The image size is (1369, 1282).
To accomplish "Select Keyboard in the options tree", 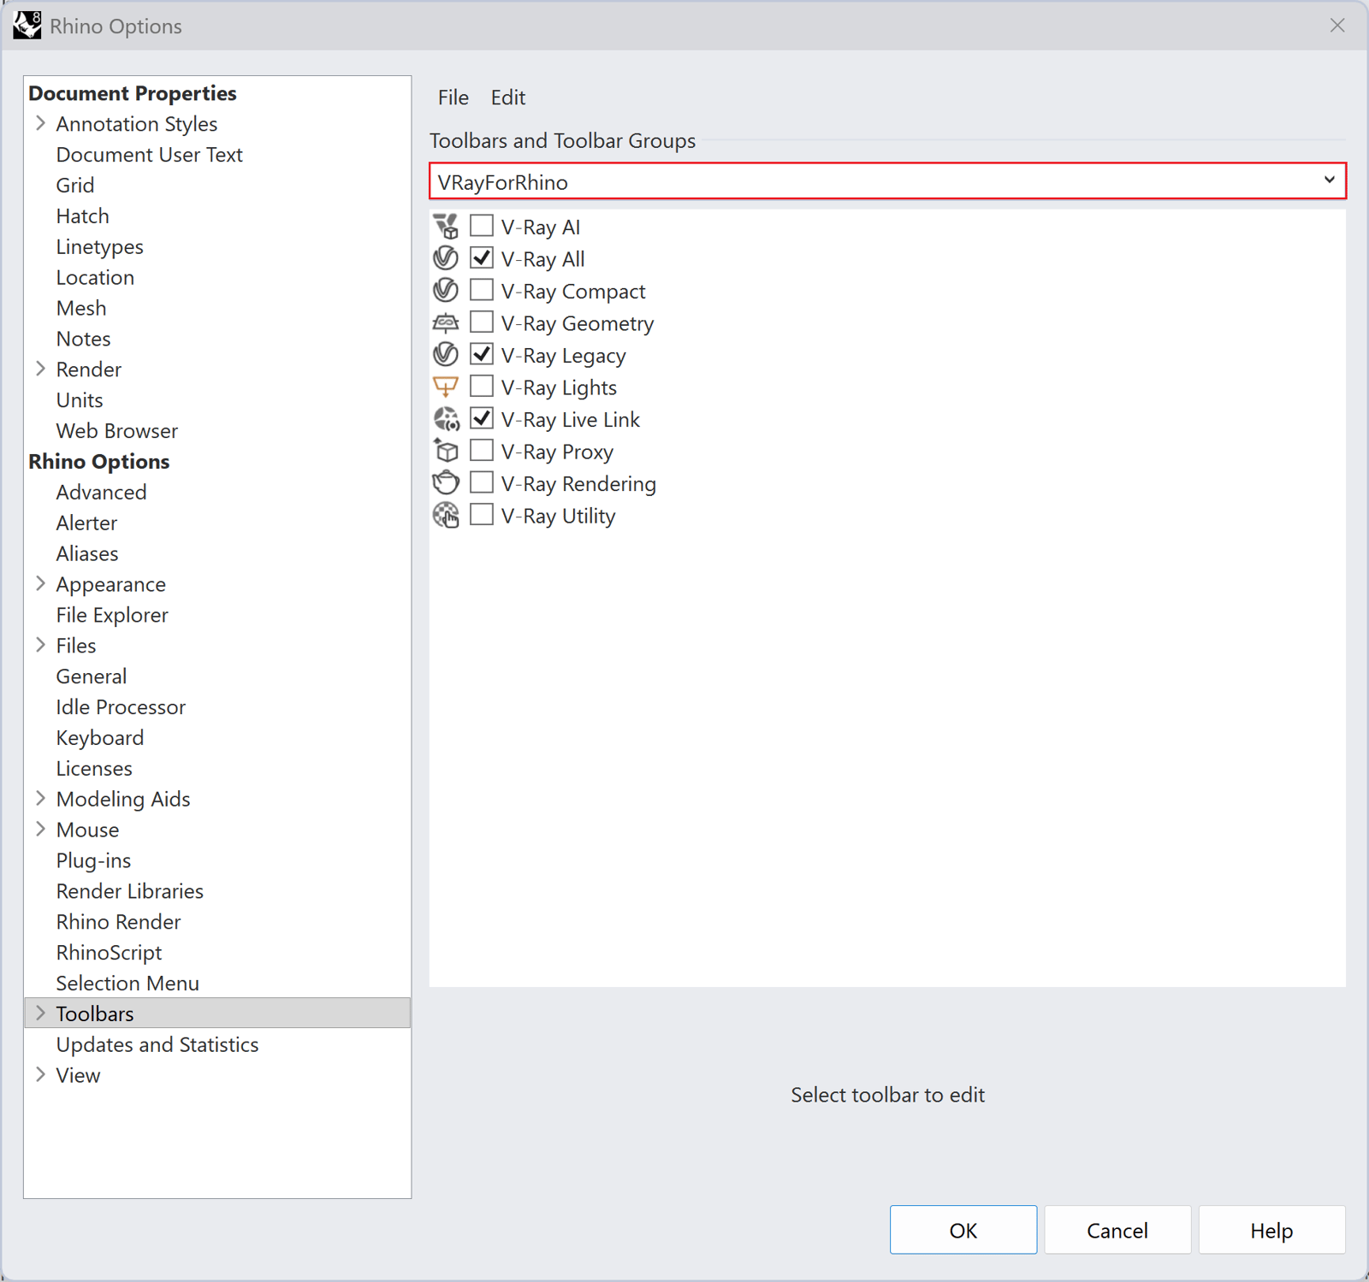I will (x=100, y=737).
